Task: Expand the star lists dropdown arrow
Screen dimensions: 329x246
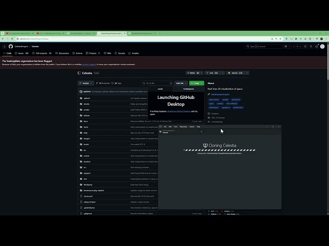Action: click(247, 73)
